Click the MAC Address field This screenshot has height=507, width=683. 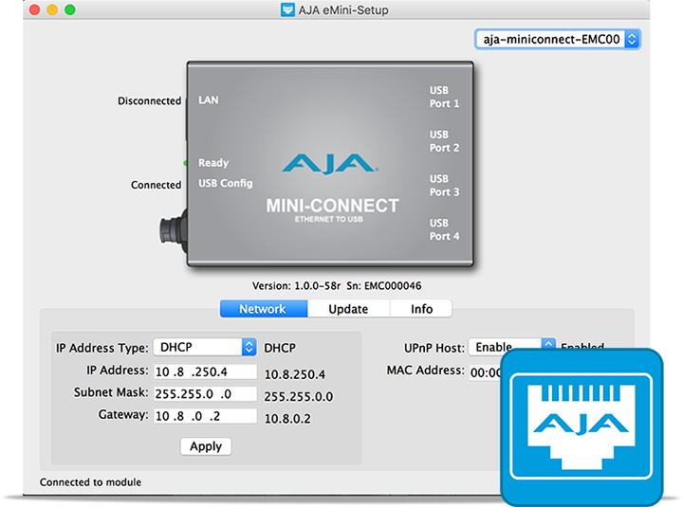486,373
